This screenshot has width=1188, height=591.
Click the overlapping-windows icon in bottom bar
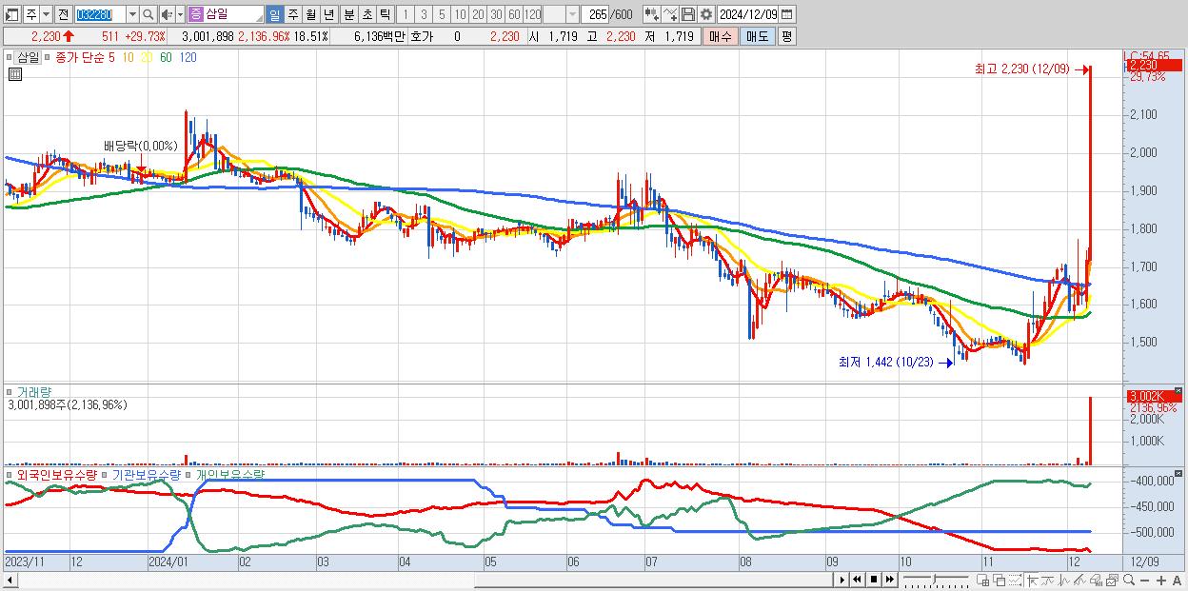click(1000, 580)
